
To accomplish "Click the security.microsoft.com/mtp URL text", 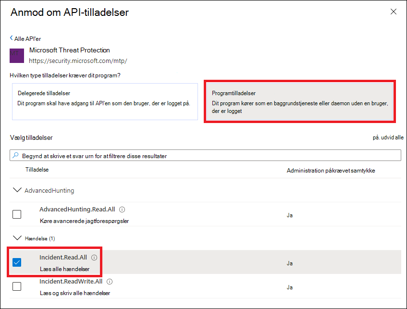I will [x=78, y=61].
